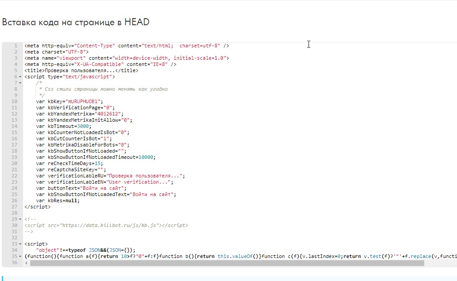Click the closing </script> tag on line 27
Viewport: 457px width, 281px height.
point(38,207)
